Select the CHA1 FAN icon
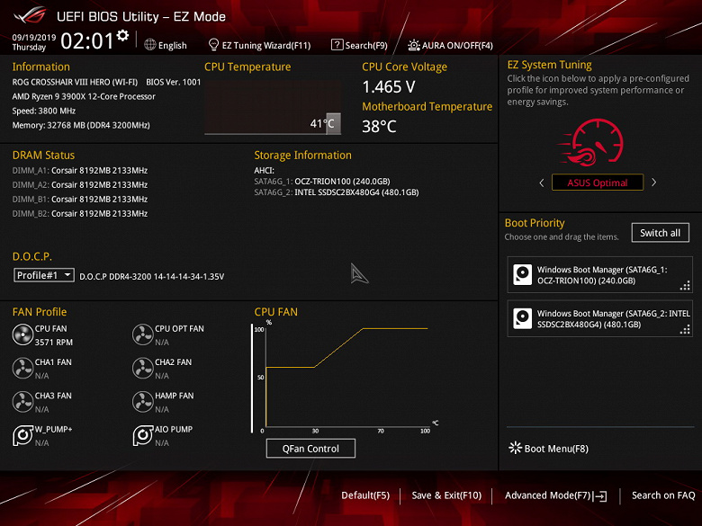 pyautogui.click(x=22, y=368)
